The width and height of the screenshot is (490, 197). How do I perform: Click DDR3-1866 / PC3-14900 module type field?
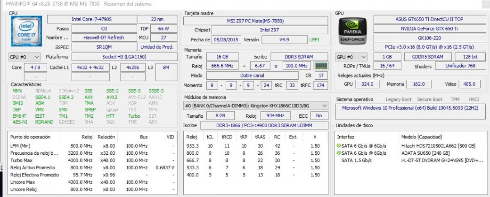point(264,125)
